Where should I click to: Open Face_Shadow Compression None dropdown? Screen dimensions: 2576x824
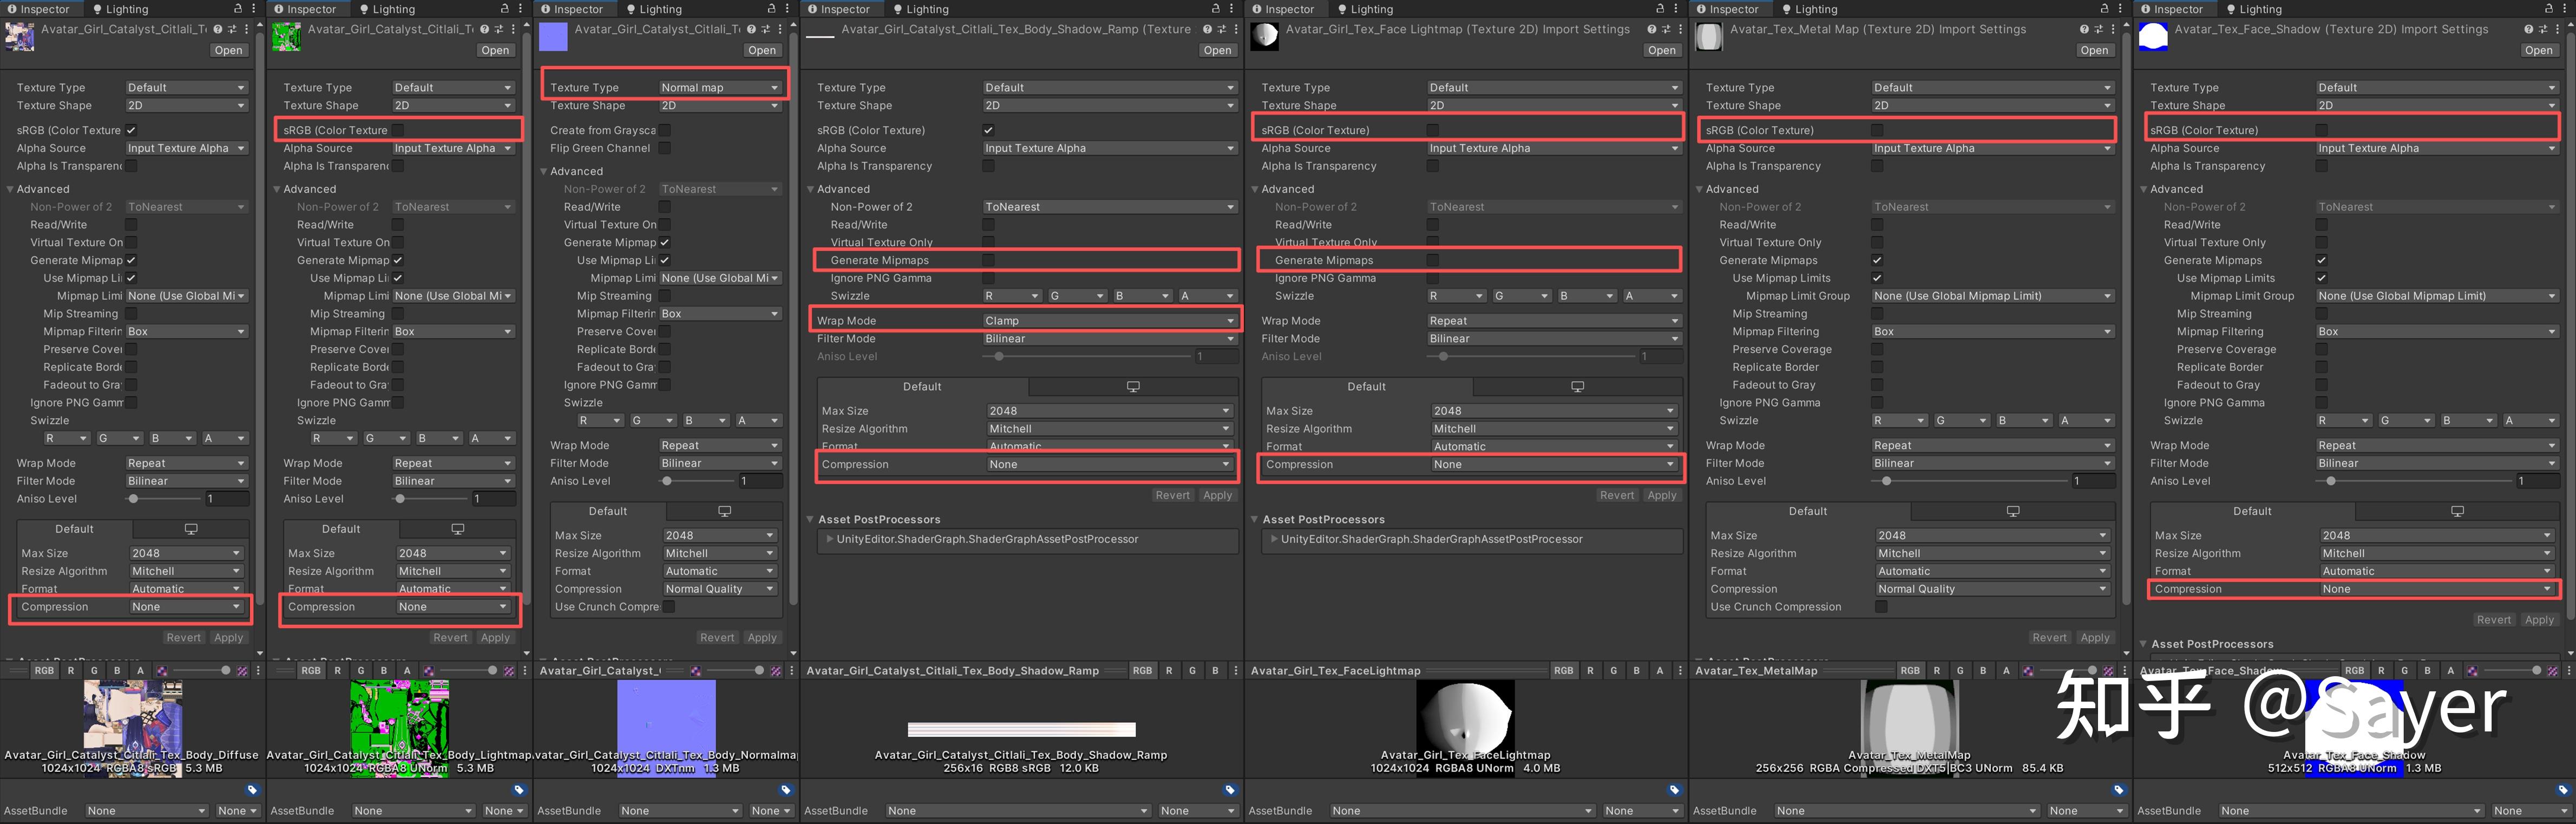coord(2435,589)
